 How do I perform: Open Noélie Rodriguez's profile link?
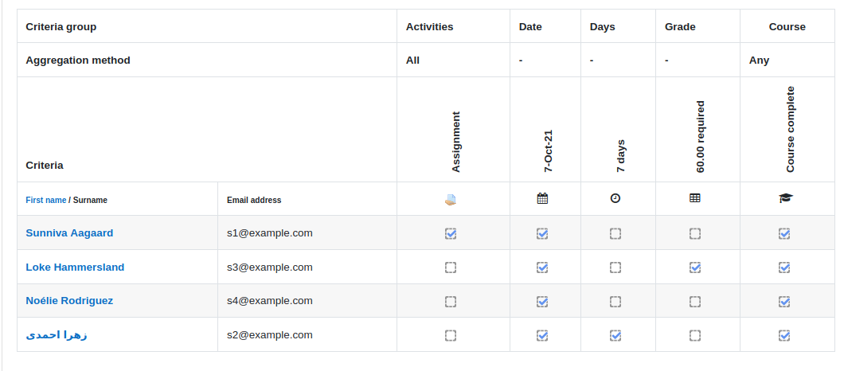[x=69, y=301]
